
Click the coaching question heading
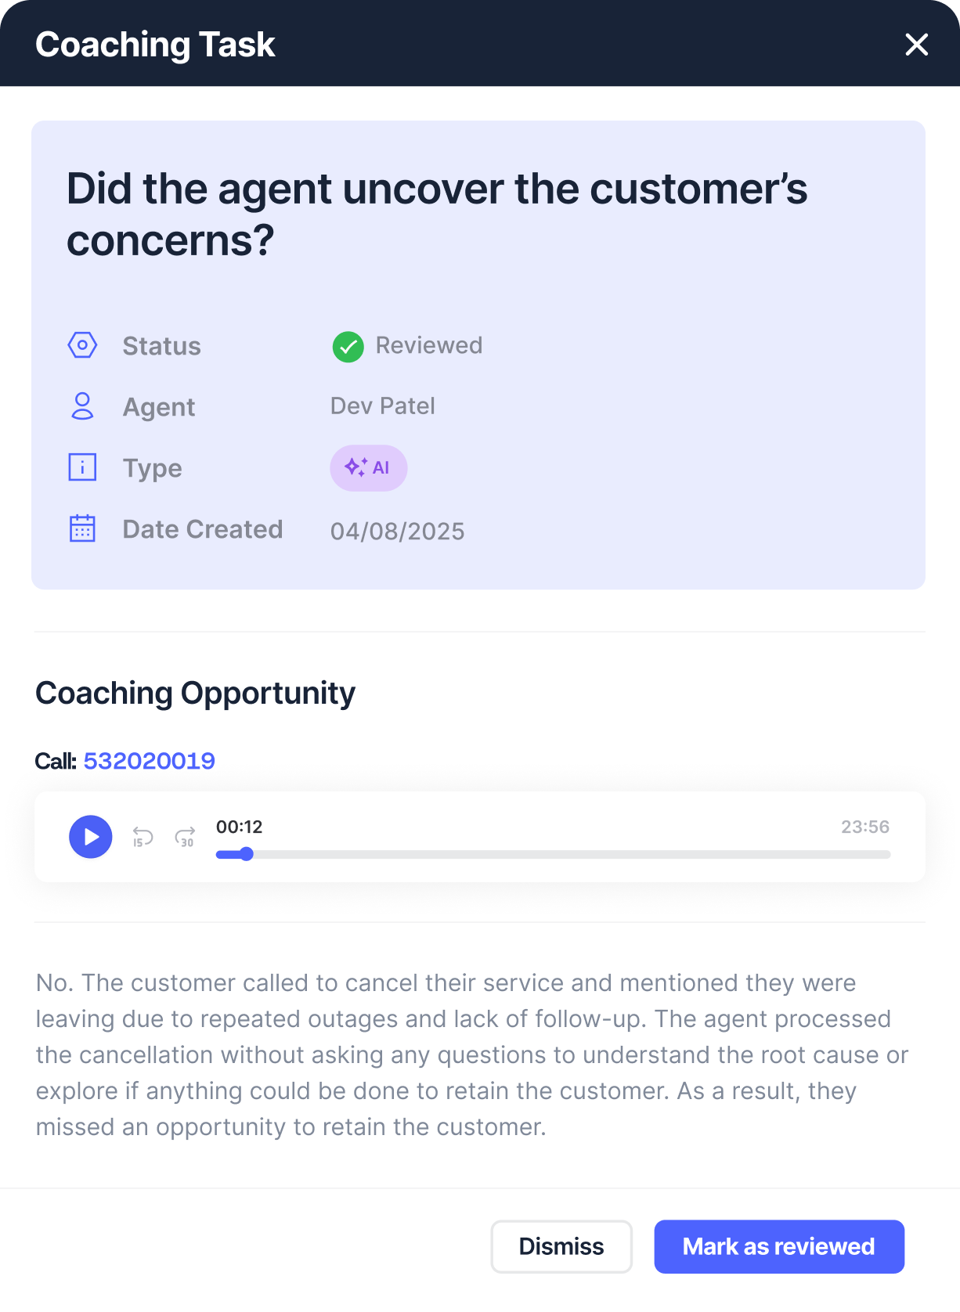[x=436, y=214]
